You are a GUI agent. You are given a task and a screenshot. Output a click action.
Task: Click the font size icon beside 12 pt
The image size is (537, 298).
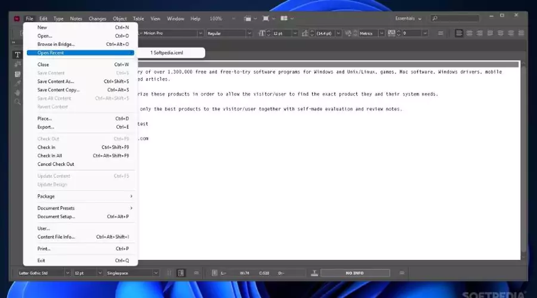[x=262, y=33]
